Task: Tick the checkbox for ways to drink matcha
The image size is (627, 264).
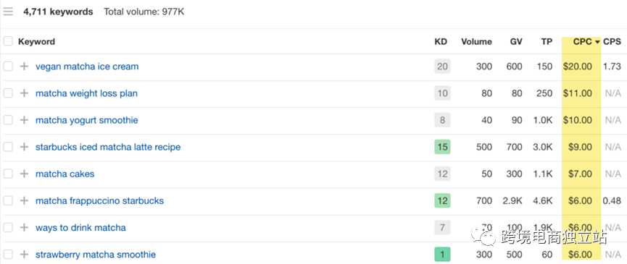Action: tap(8, 228)
